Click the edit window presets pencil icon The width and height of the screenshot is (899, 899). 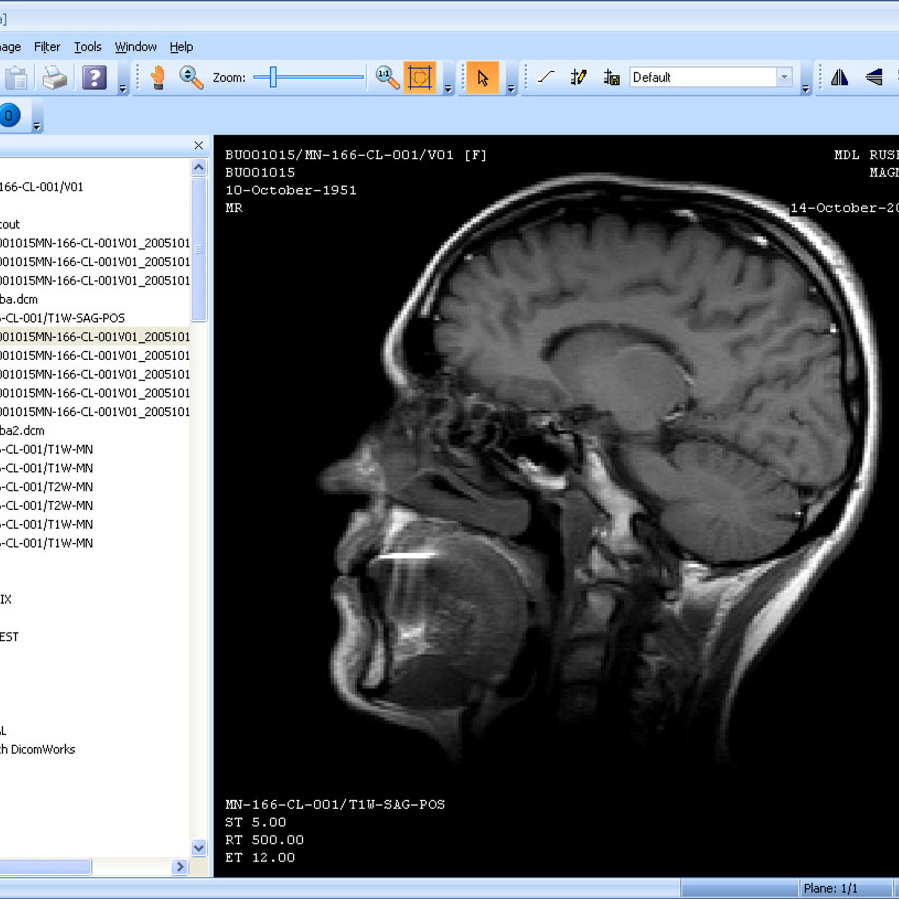click(578, 77)
